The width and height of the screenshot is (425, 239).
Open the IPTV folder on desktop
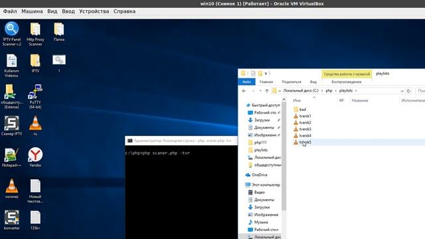[35, 63]
